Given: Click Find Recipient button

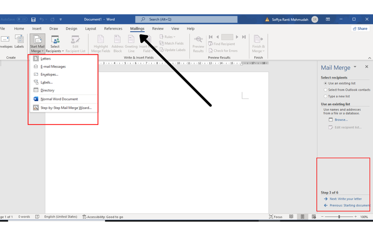Looking at the screenshot, I should tap(221, 44).
